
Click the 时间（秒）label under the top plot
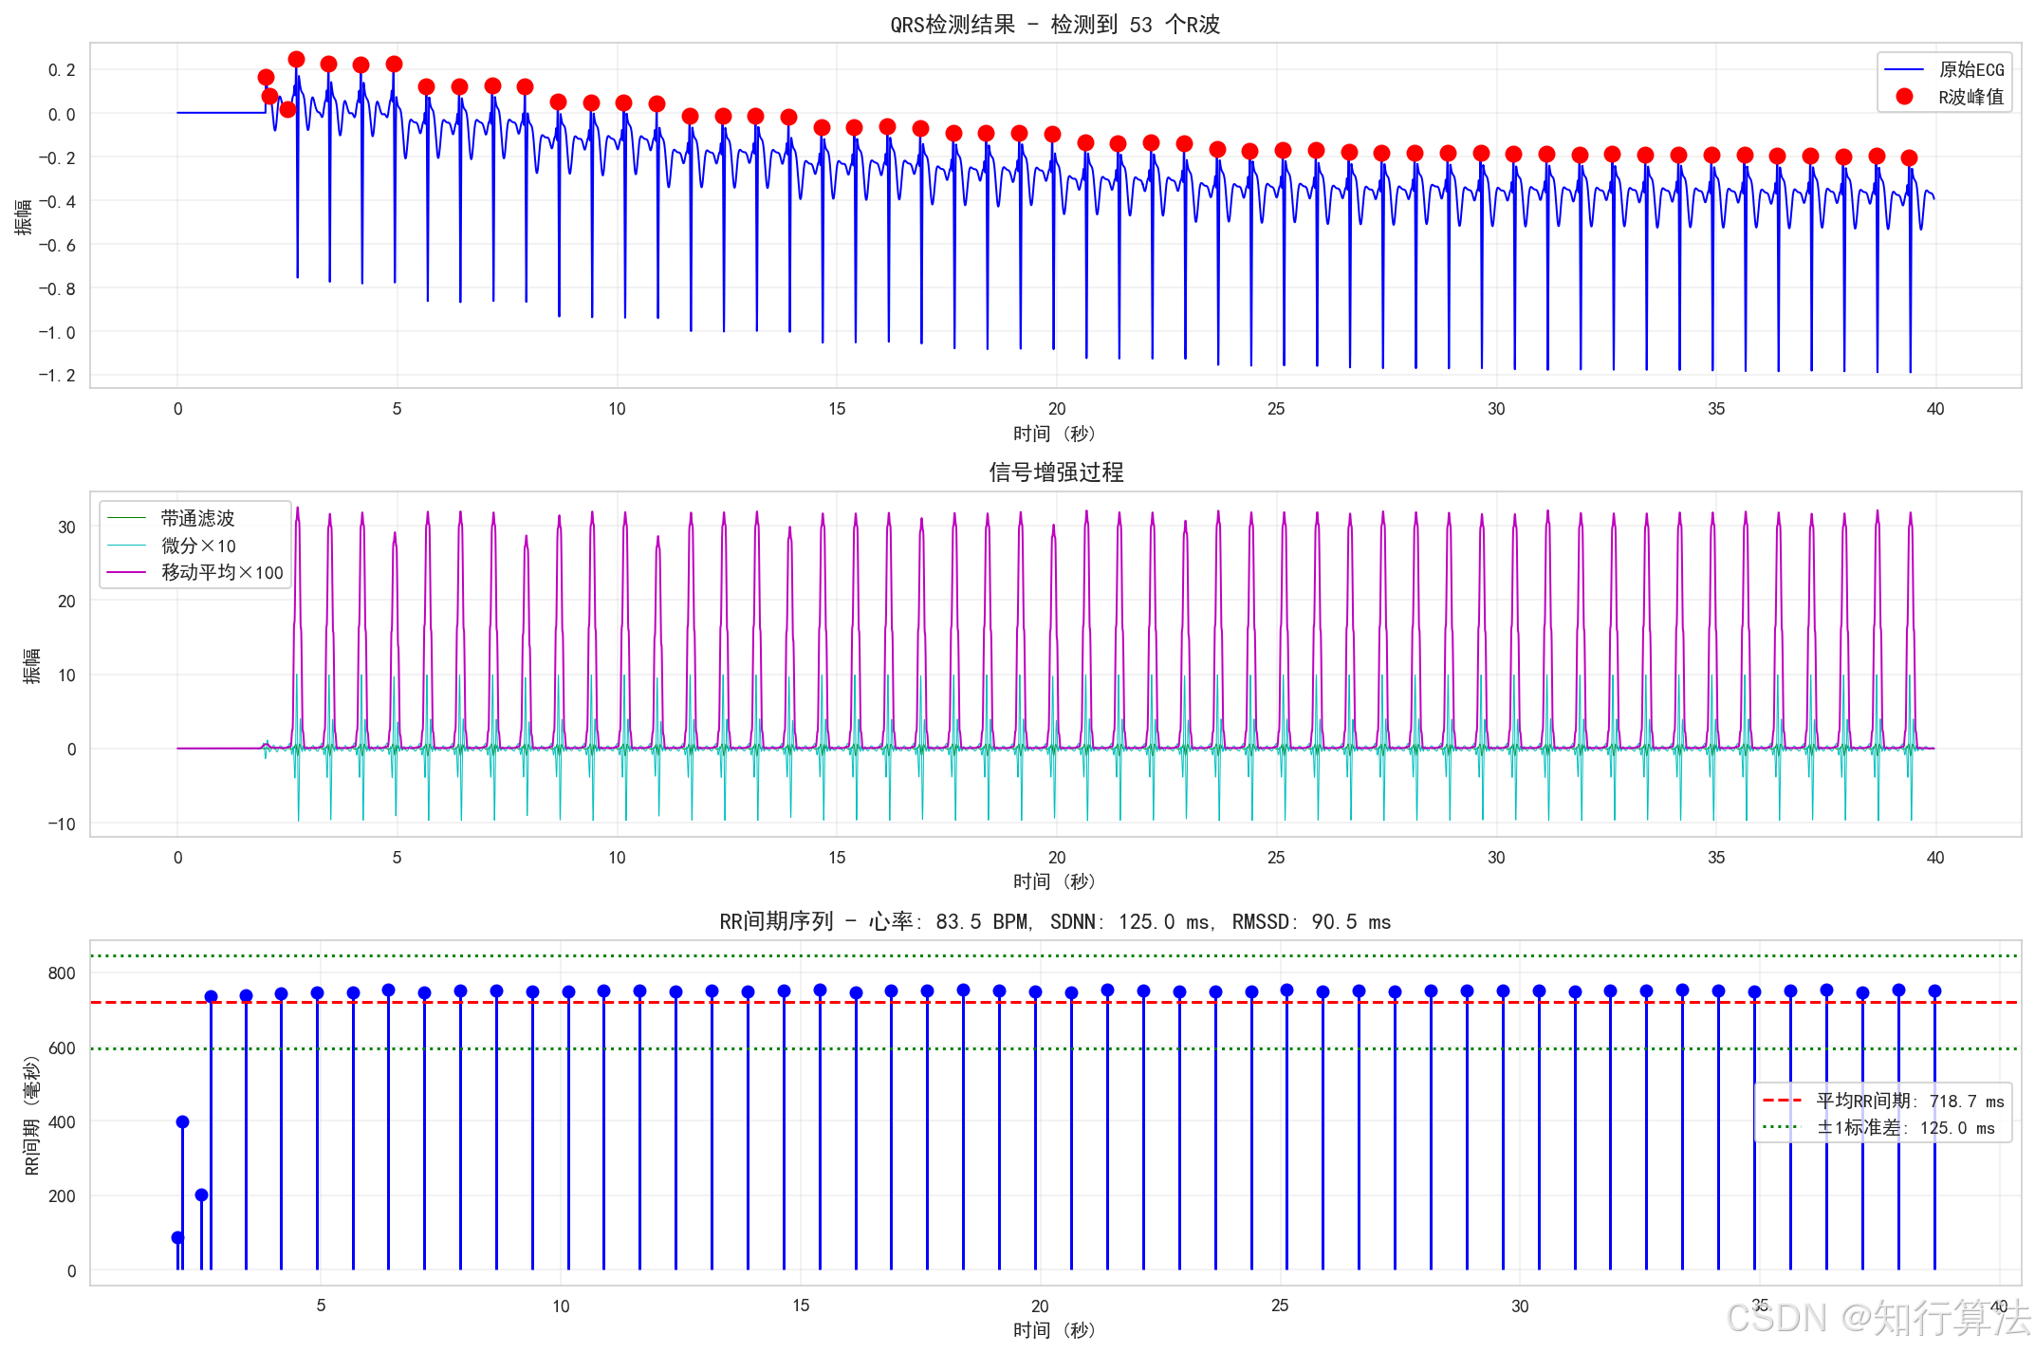tap(1054, 434)
